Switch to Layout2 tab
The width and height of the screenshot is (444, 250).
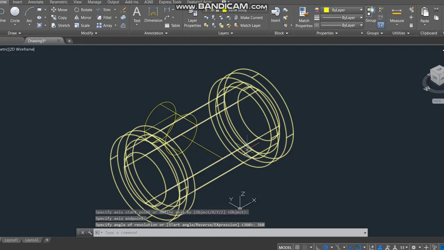(32, 240)
